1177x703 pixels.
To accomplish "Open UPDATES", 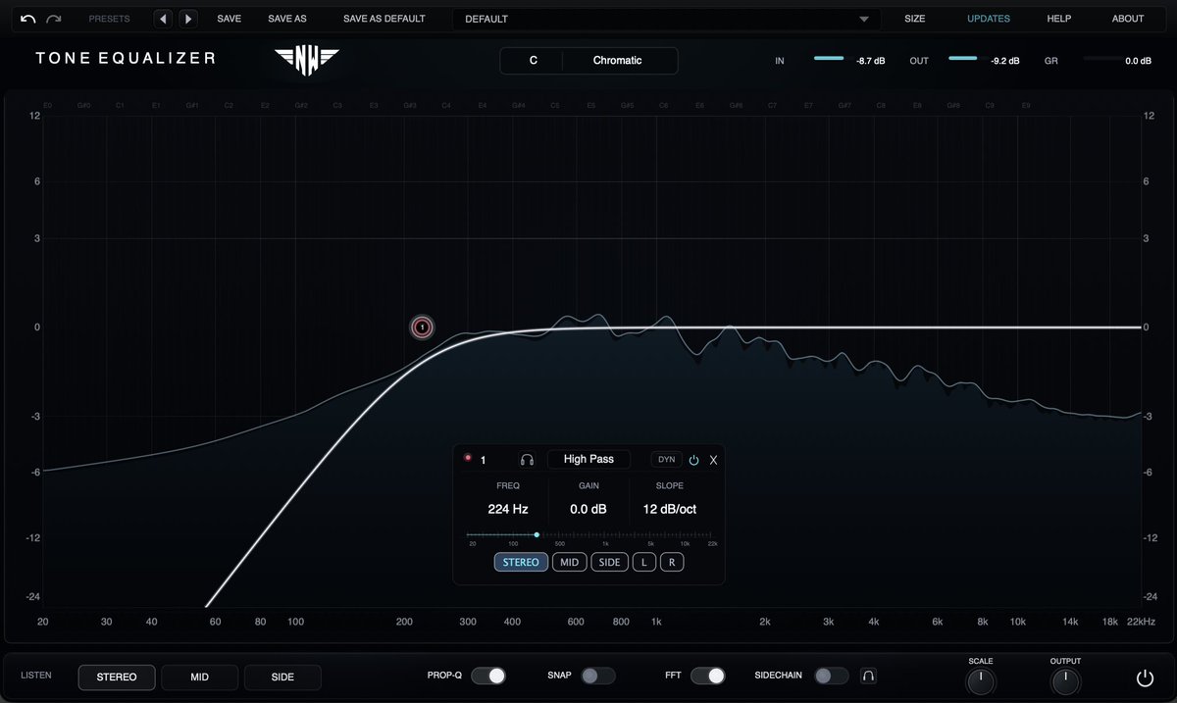I will click(988, 19).
